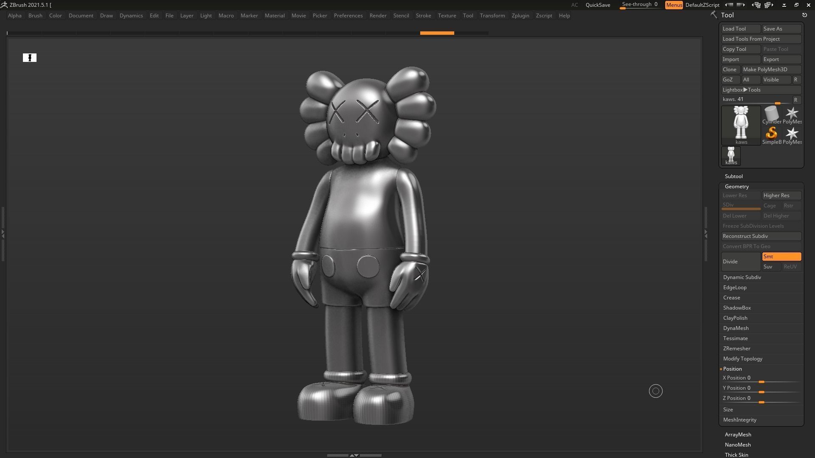Screen dimensions: 815x458
Task: Click the left tray divider arrows
Action: (x=3, y=233)
